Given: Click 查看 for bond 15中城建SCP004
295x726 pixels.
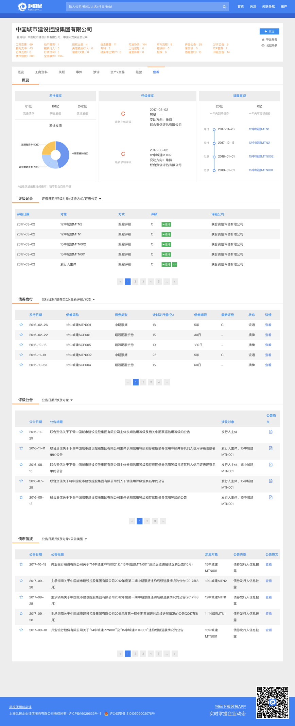Looking at the screenshot, I should pos(268,365).
